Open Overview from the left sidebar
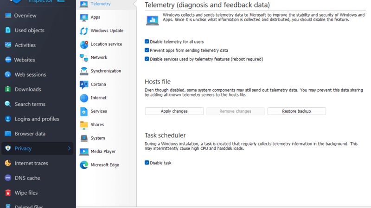Viewport: 371px width, 208px height. pyautogui.click(x=25, y=16)
